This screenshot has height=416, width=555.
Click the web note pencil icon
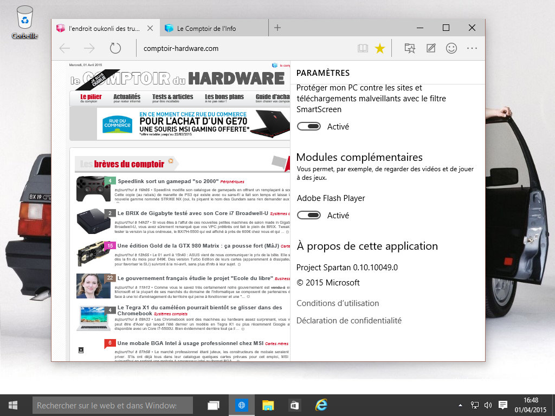coord(431,48)
